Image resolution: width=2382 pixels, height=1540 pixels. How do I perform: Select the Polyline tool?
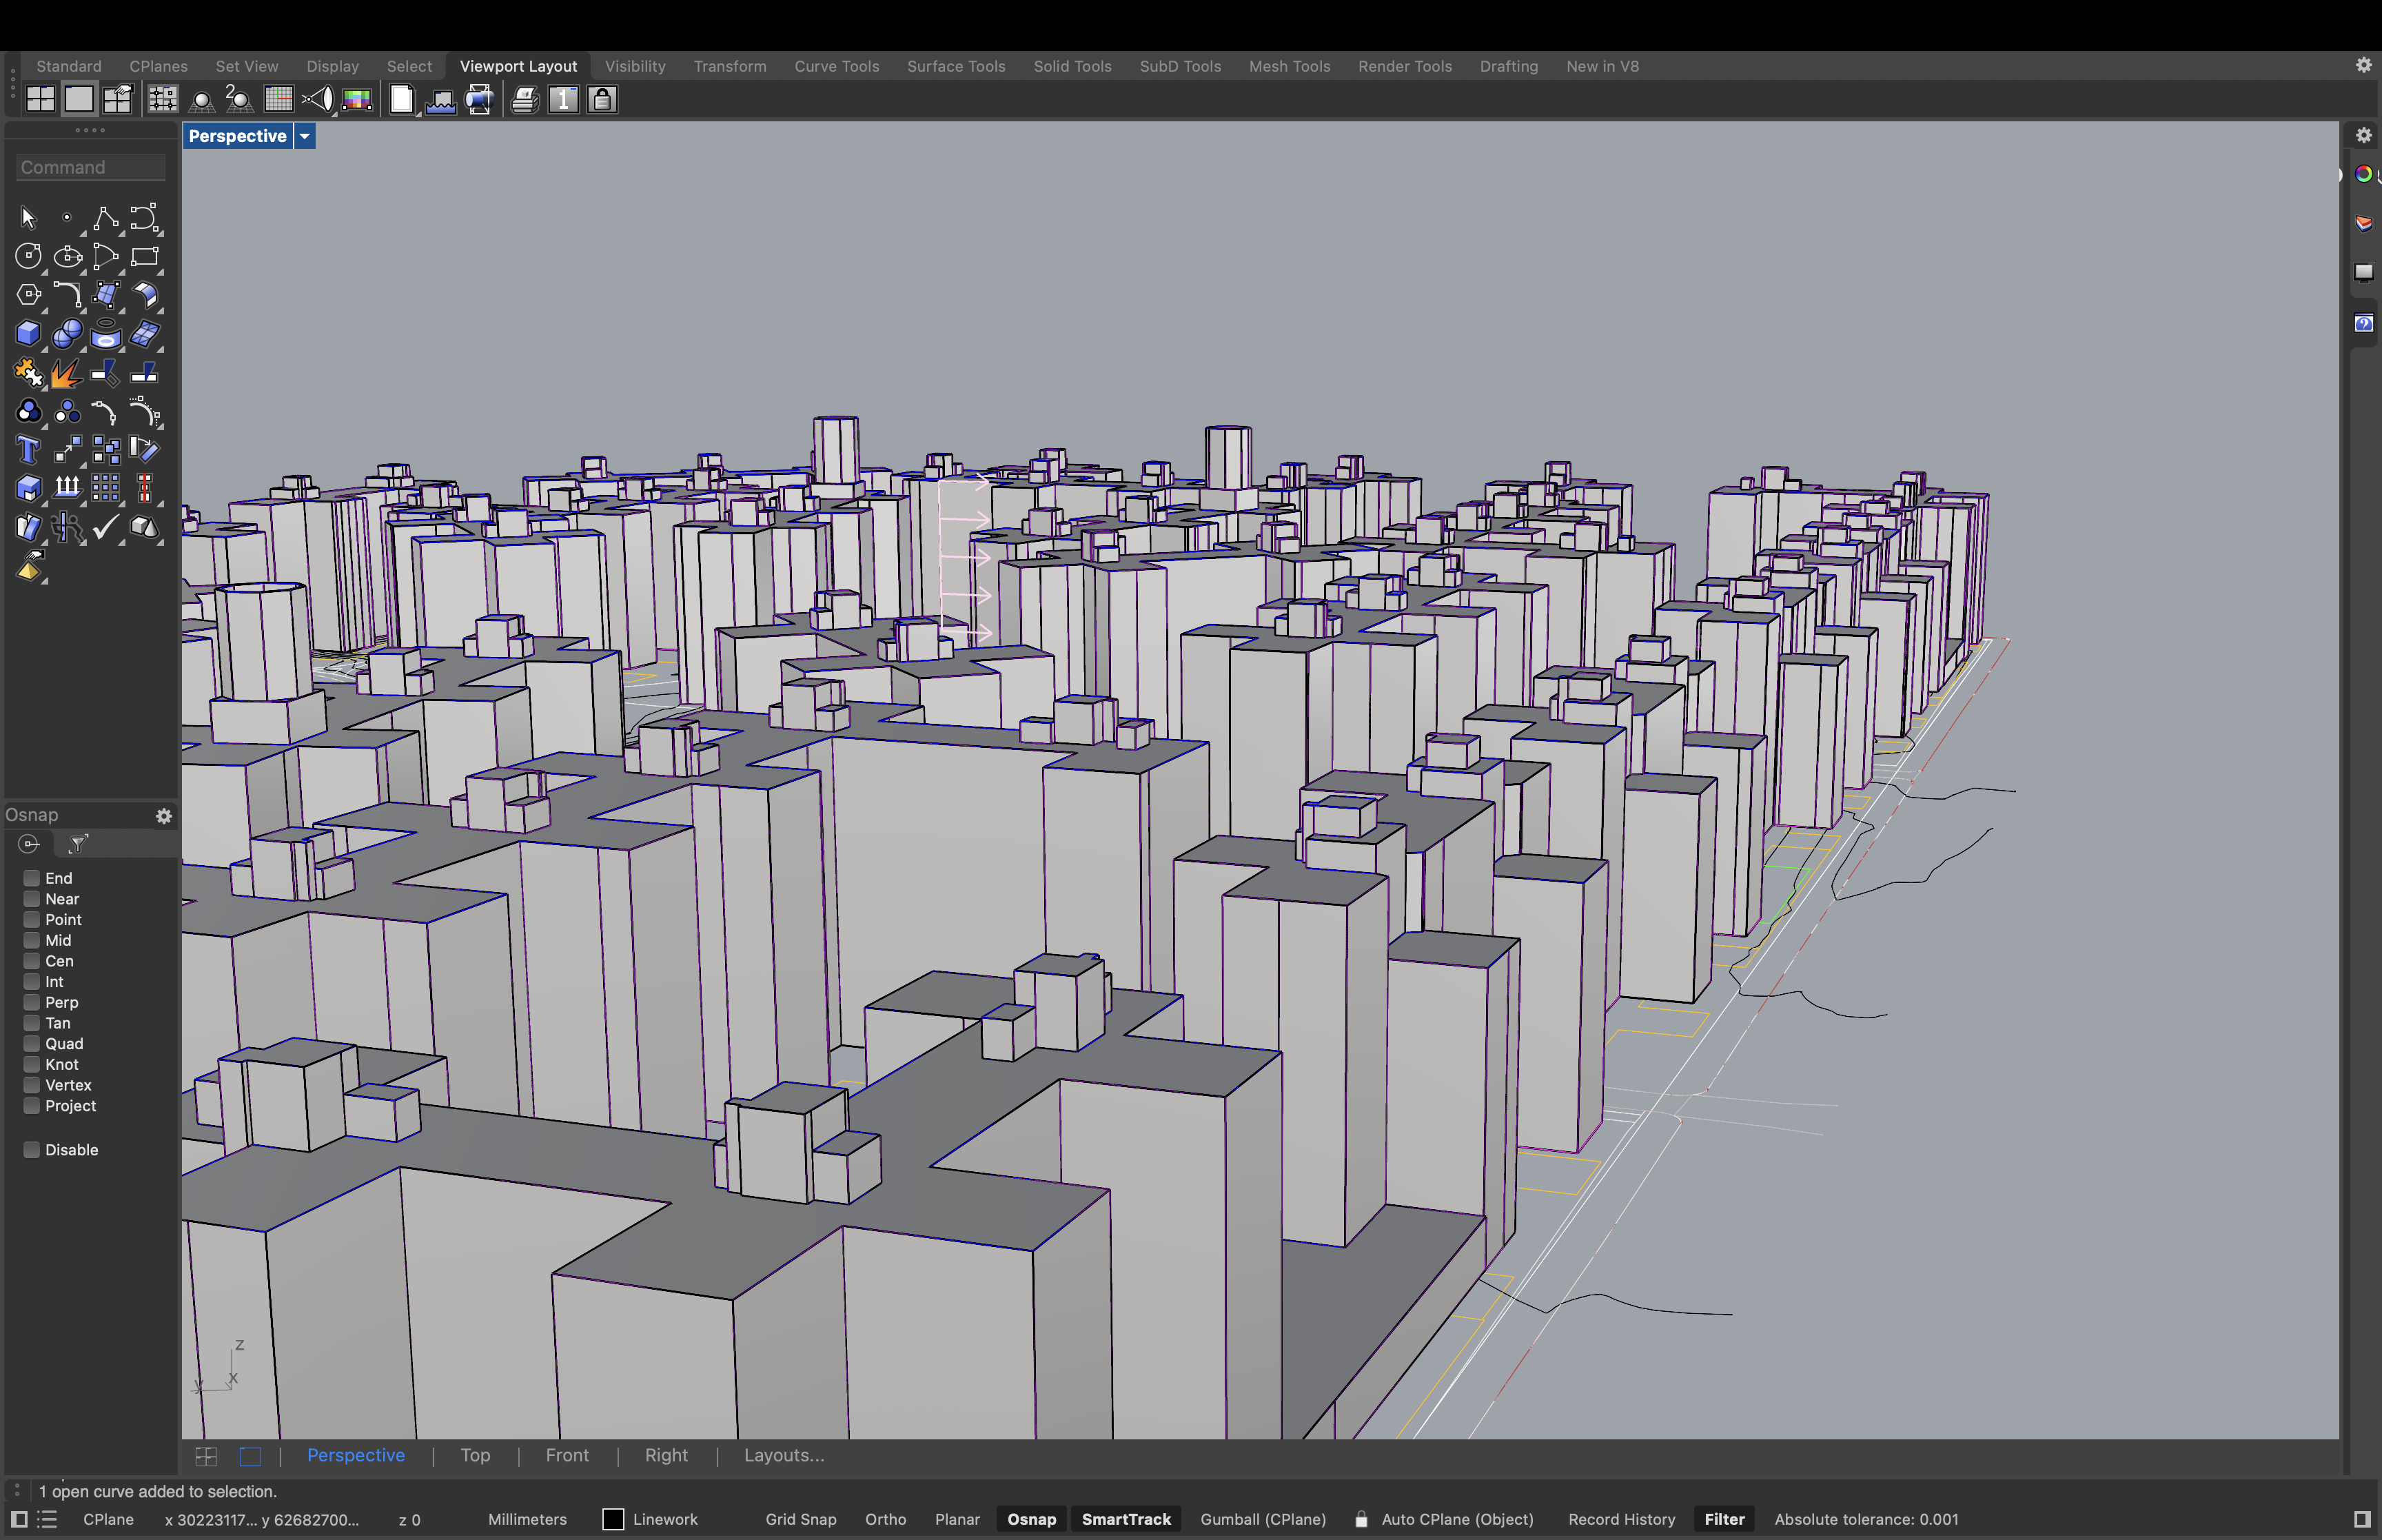click(105, 218)
